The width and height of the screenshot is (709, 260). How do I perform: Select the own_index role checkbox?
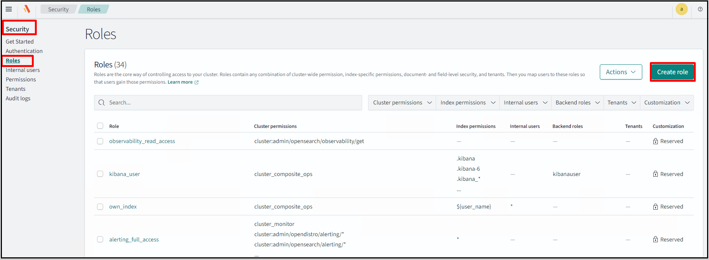pos(100,207)
